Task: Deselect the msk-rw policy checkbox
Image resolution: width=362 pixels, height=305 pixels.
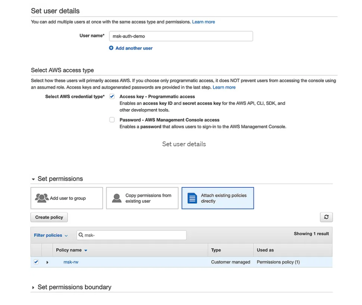Action: (x=36, y=262)
